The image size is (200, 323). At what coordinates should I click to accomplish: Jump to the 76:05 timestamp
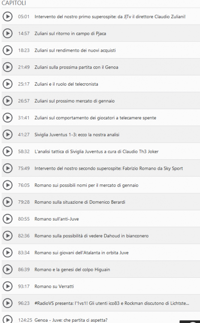point(24,185)
